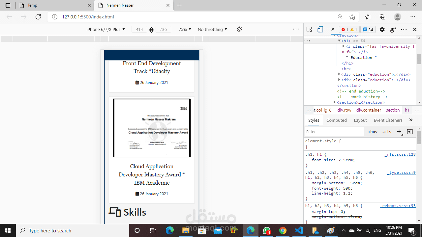
Task: Show more style pane tabs chevron
Action: coord(411,120)
